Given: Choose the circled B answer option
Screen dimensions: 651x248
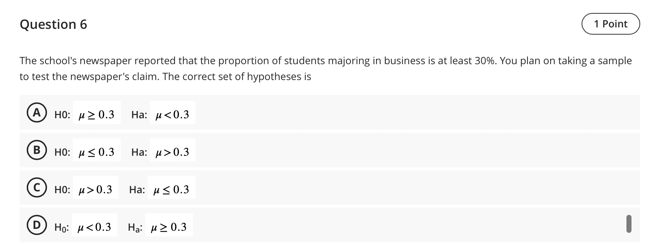Looking at the screenshot, I should [36, 150].
